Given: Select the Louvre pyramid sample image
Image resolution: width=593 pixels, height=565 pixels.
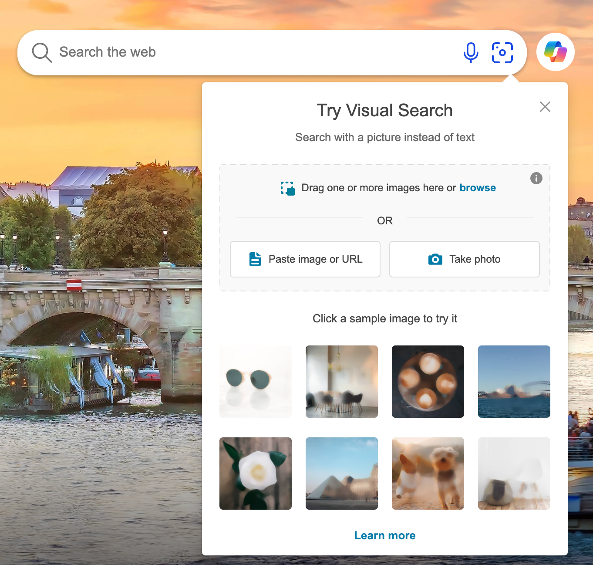Looking at the screenshot, I should click(x=342, y=474).
